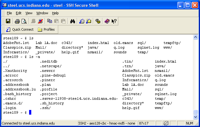Click the 'Connected to steel.ucs.indiana.edu' status text
200x127 pixels.
click(28, 123)
